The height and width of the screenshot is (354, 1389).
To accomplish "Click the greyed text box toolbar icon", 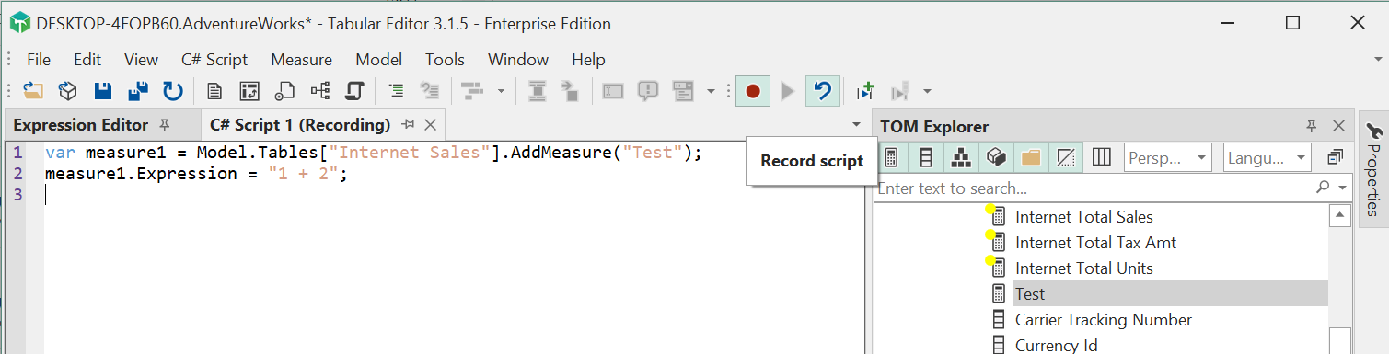I will click(x=614, y=91).
